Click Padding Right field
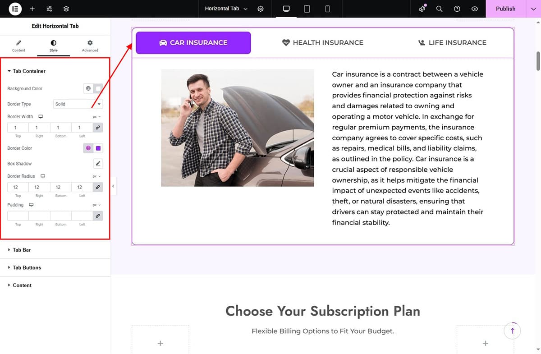541x354 pixels. click(39, 216)
